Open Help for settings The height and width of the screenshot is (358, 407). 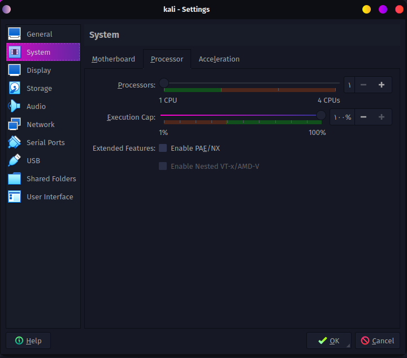28,340
